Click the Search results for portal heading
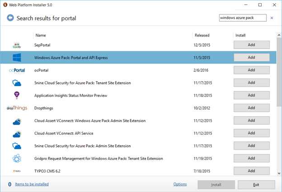This screenshot has width=282, height=192. click(47, 18)
